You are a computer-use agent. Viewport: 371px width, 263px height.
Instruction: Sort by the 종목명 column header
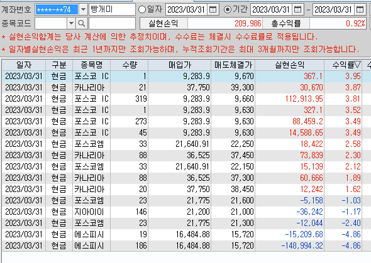tap(92, 65)
